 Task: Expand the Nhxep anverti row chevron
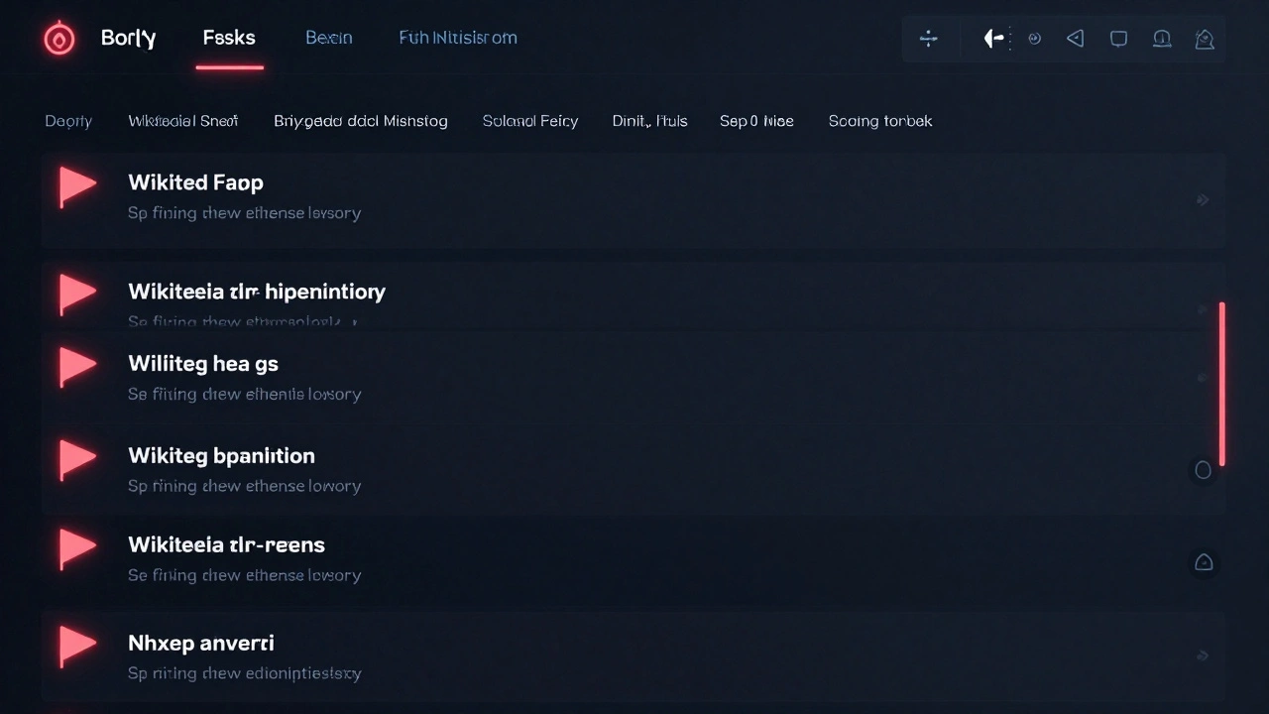click(x=1203, y=655)
